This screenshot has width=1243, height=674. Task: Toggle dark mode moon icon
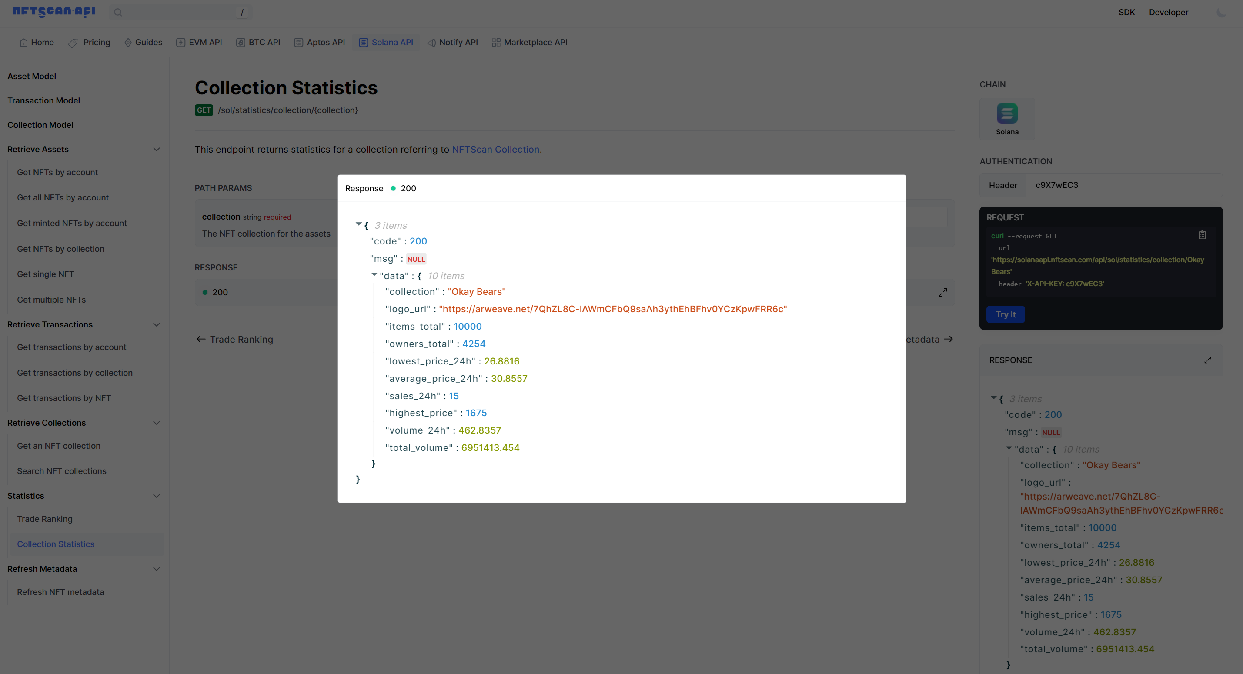(1221, 13)
